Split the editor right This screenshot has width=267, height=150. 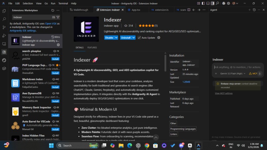[x=189, y=10]
